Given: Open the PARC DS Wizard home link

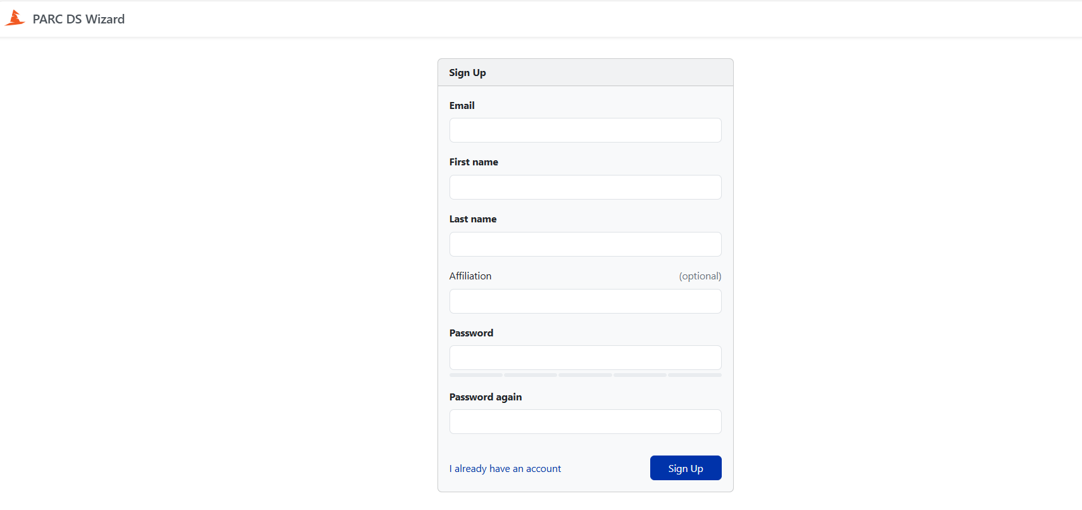Looking at the screenshot, I should (79, 19).
